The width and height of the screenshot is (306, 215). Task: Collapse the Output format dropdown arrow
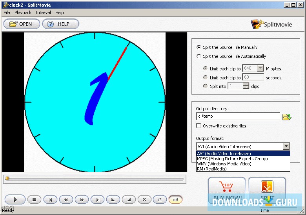[x=286, y=146]
